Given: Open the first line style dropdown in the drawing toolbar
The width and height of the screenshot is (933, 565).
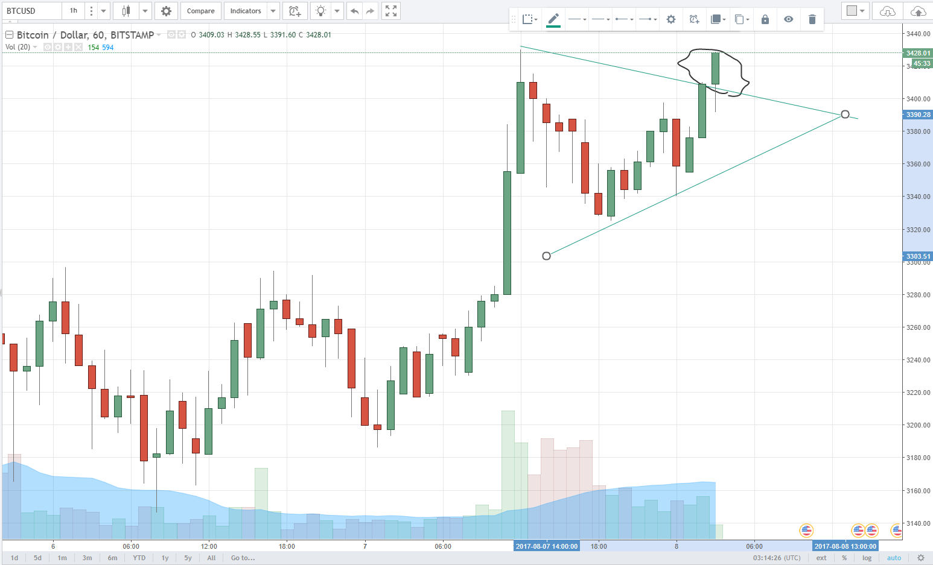Looking at the screenshot, I should 577,19.
